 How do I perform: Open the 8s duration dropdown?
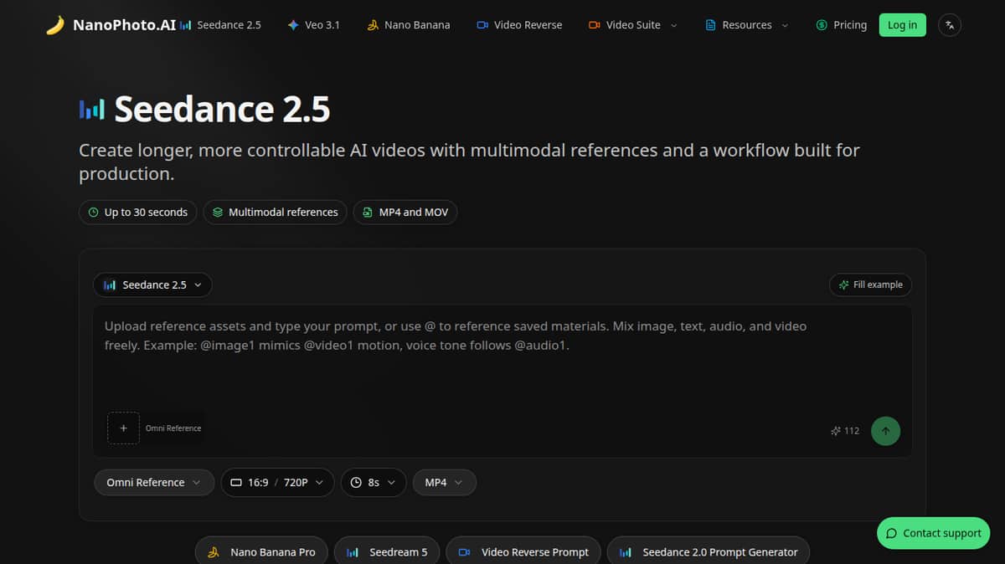[373, 482]
